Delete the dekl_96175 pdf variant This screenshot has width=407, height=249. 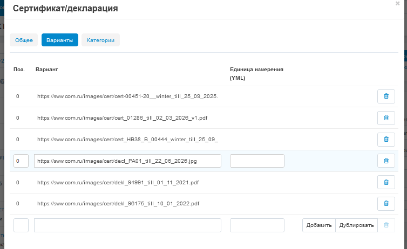386,204
